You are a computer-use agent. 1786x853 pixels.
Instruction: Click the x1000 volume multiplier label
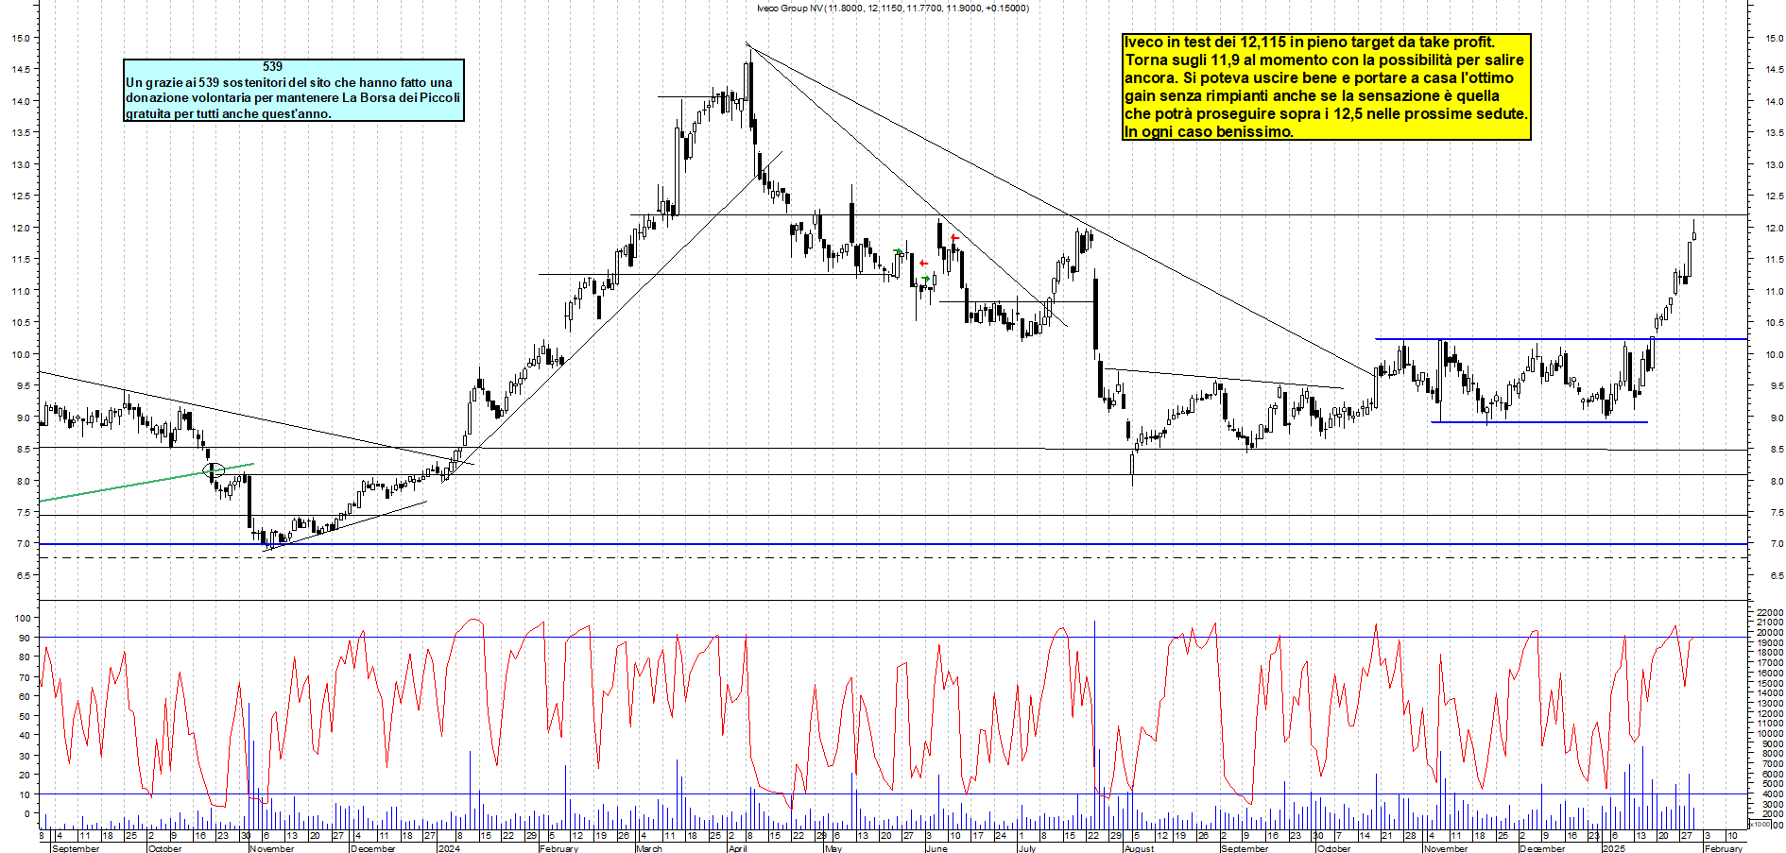pos(1760,825)
